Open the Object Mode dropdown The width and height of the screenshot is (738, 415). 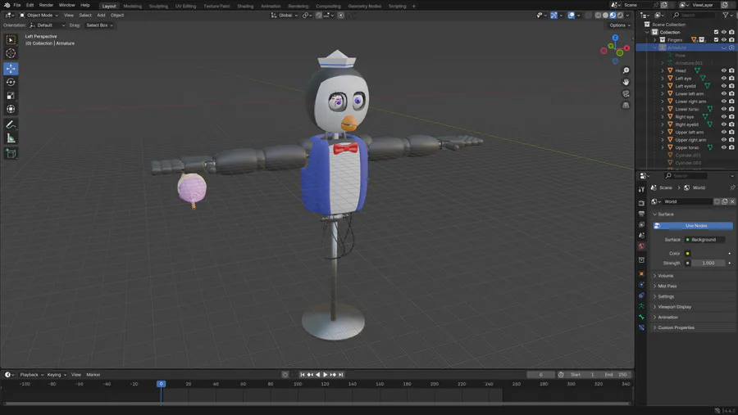coord(39,15)
